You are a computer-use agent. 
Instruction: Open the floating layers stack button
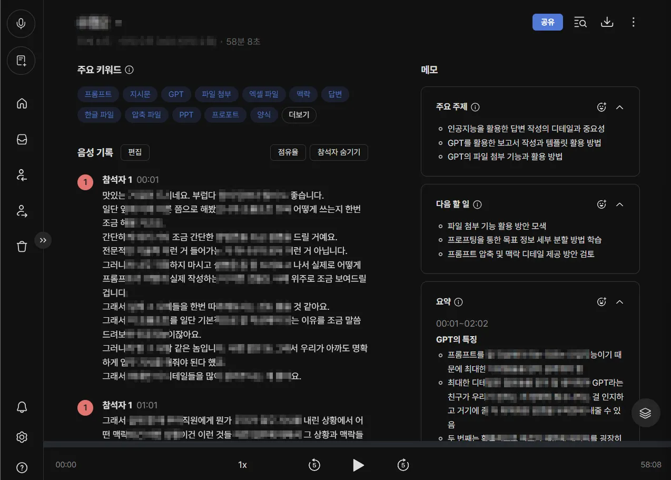pos(646,413)
